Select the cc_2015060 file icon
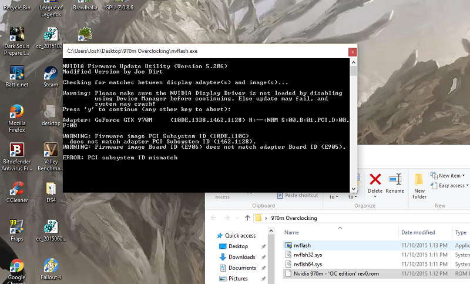This screenshot has width=470, height=284. [x=51, y=230]
